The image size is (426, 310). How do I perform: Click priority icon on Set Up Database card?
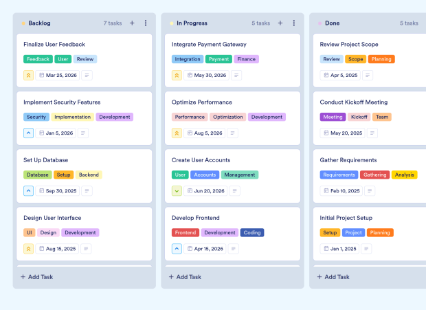tap(29, 191)
